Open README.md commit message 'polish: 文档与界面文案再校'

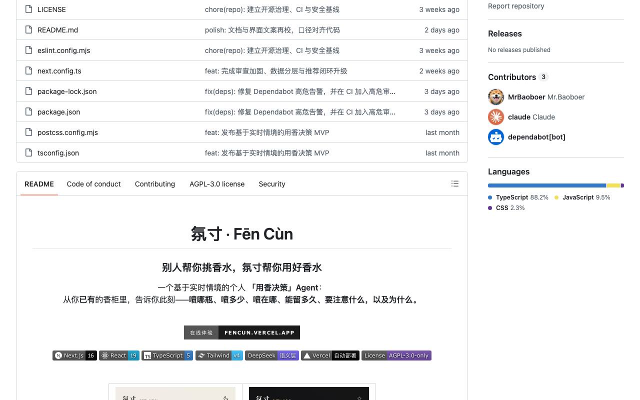point(272,30)
